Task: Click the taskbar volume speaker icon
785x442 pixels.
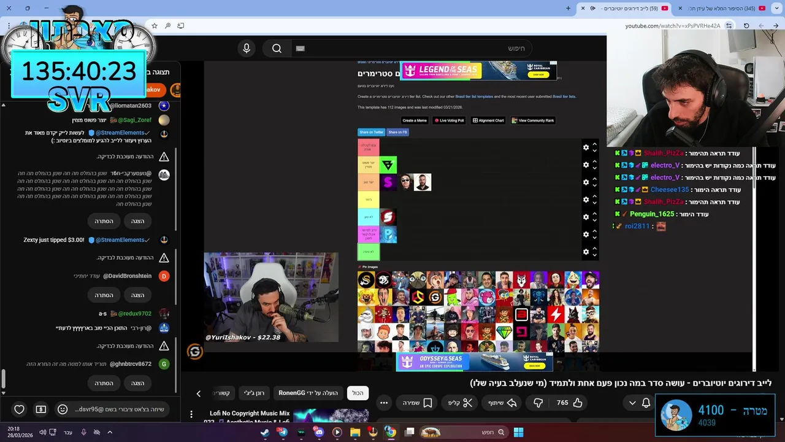Action: [x=42, y=432]
